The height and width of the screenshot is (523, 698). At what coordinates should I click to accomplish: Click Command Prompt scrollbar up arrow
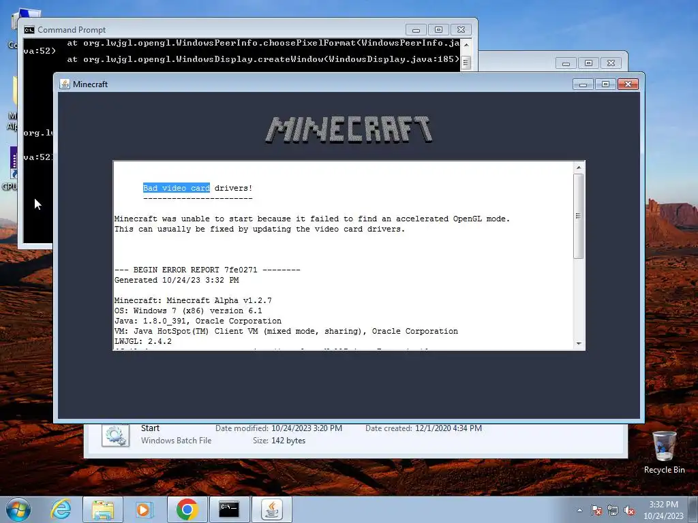[x=466, y=45]
